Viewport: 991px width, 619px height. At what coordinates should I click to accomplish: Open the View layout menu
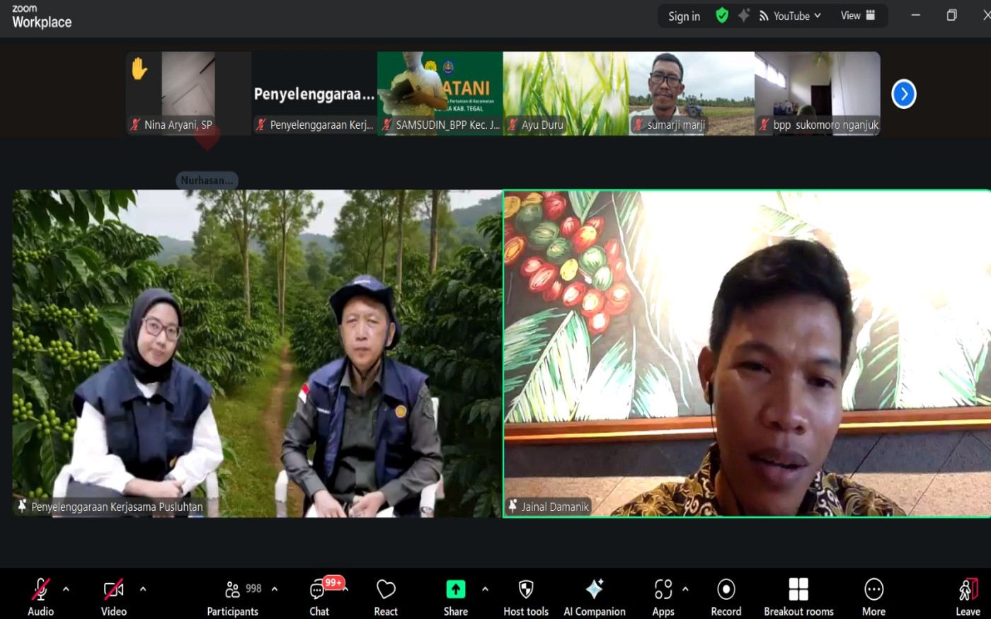click(857, 16)
